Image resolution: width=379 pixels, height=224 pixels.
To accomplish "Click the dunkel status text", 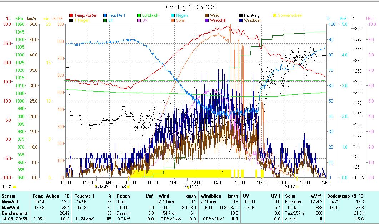I will coord(291,219).
